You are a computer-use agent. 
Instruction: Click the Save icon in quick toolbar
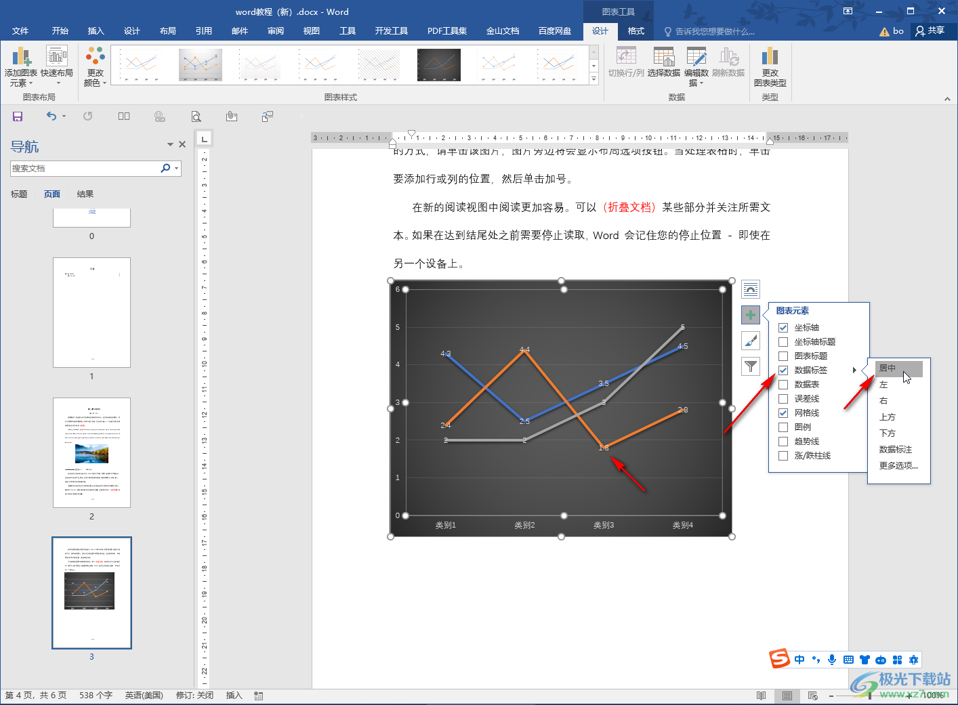(x=18, y=116)
